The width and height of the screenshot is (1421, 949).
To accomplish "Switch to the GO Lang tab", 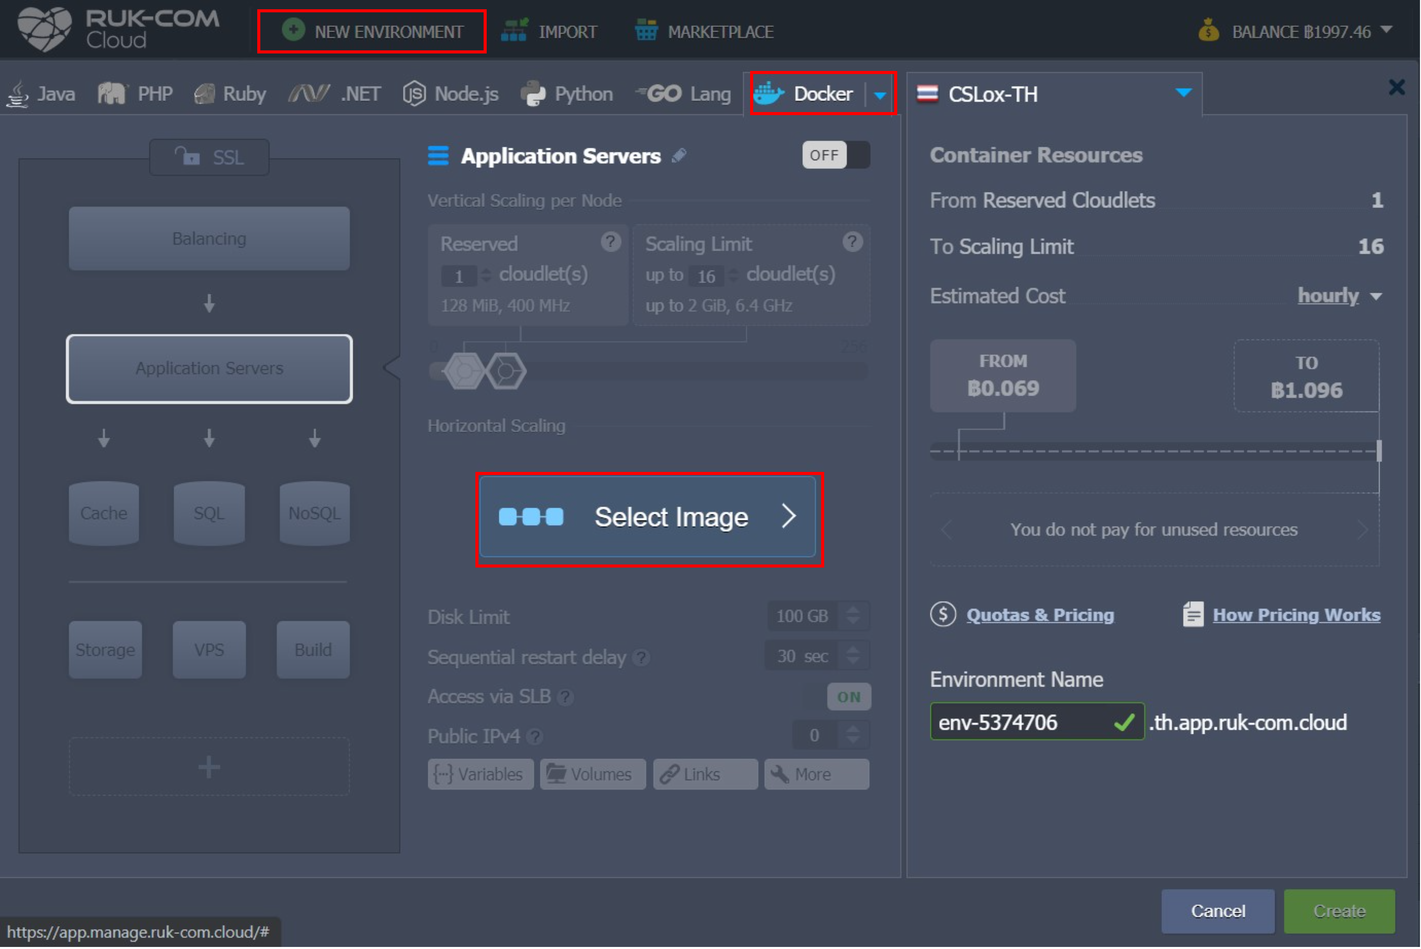I will pos(683,94).
